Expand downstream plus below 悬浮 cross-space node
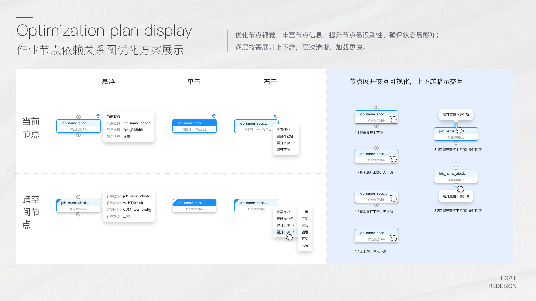This screenshot has width=536, height=301. pyautogui.click(x=78, y=214)
